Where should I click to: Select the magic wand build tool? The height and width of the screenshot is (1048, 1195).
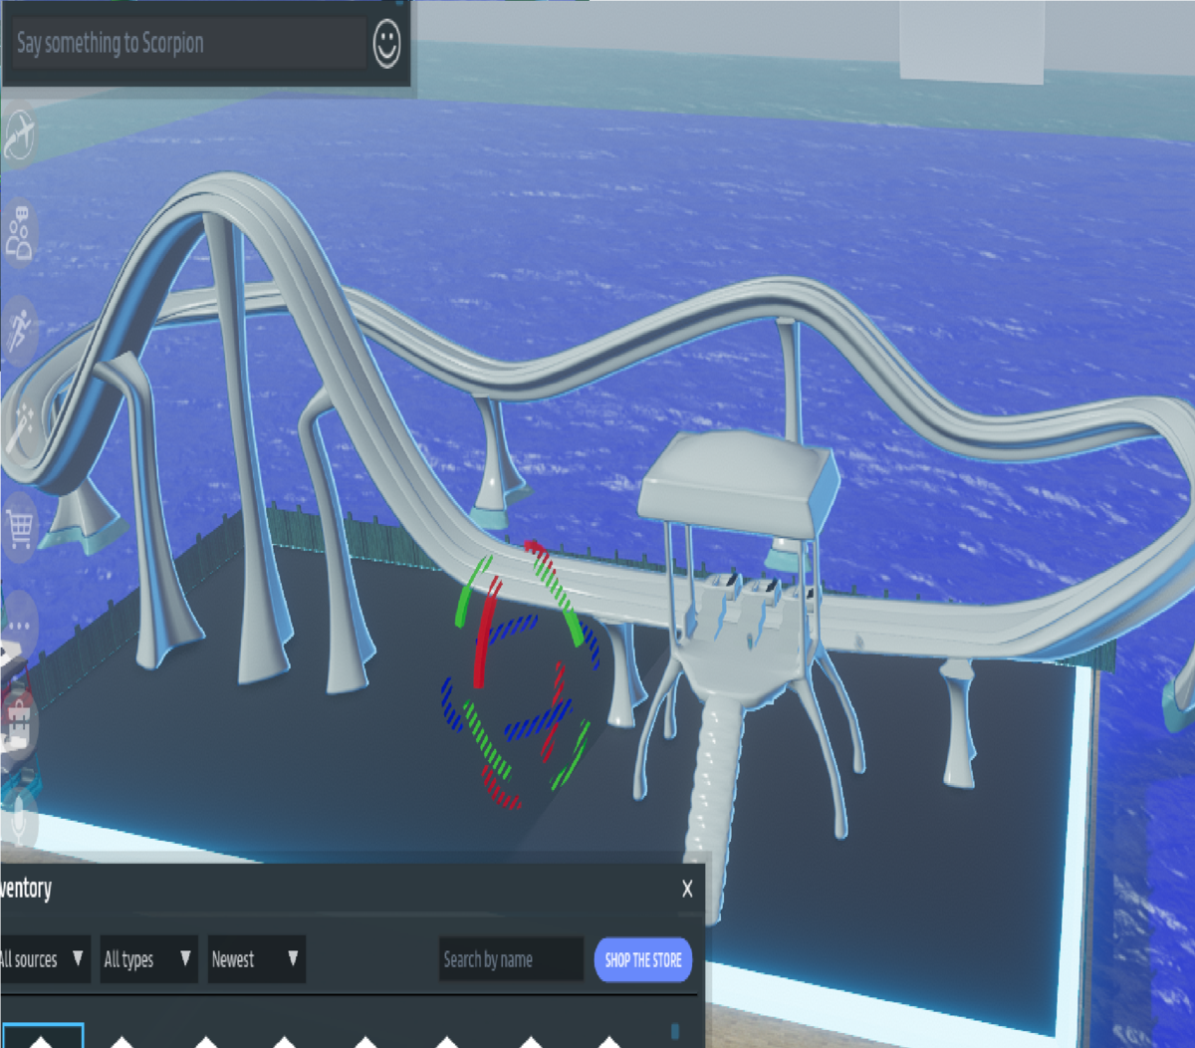tap(19, 426)
